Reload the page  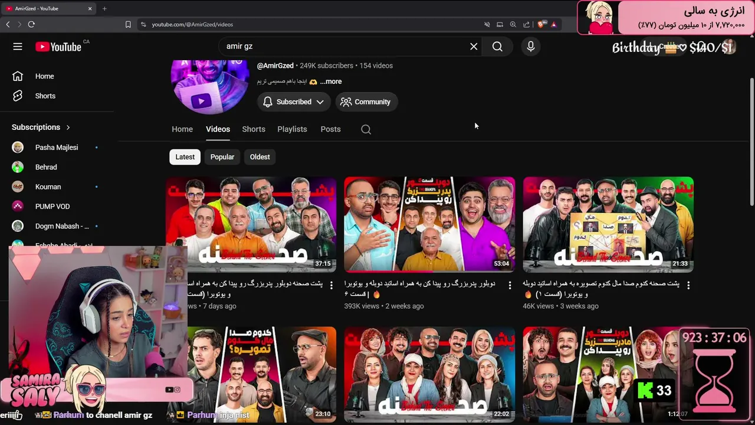[31, 24]
